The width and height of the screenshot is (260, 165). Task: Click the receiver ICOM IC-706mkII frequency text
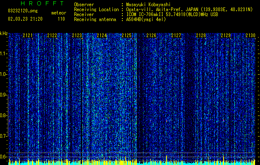coord(172,14)
